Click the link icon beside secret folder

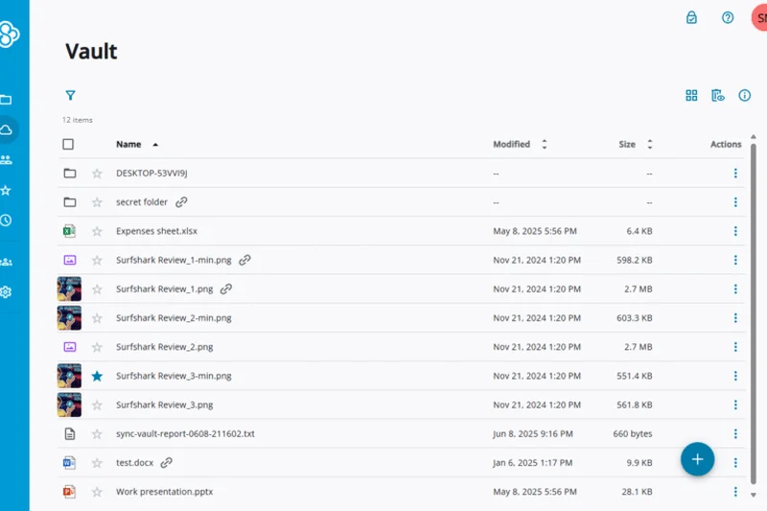181,202
